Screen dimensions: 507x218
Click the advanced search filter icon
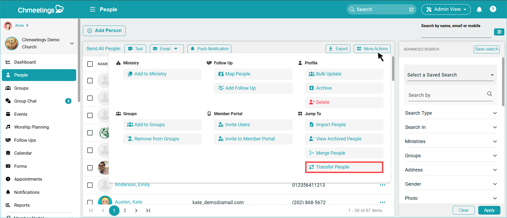(x=499, y=32)
